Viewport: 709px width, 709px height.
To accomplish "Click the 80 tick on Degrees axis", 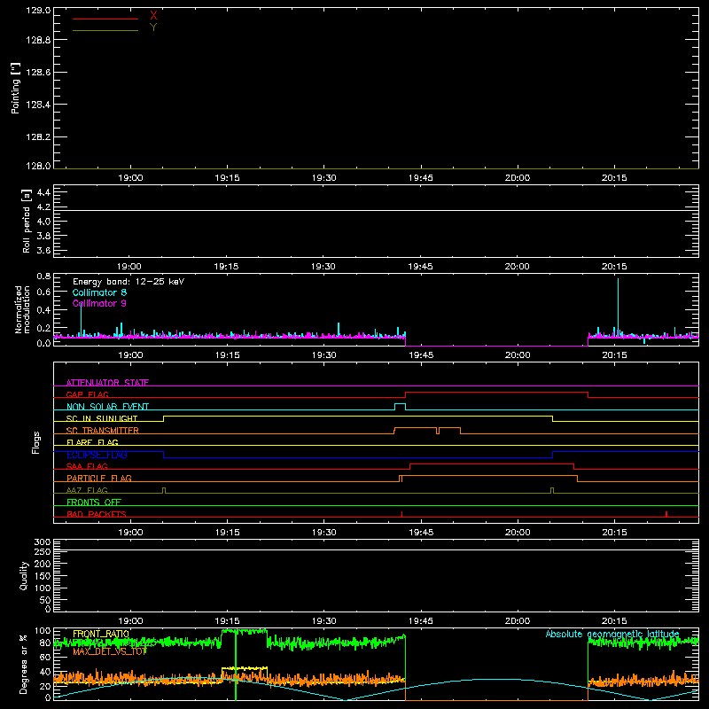I will coord(45,643).
